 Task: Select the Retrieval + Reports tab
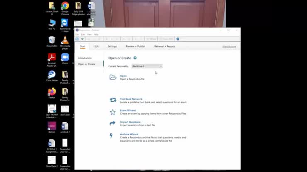pyautogui.click(x=165, y=46)
